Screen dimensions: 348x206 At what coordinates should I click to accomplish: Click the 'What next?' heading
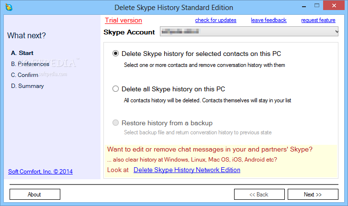click(26, 35)
